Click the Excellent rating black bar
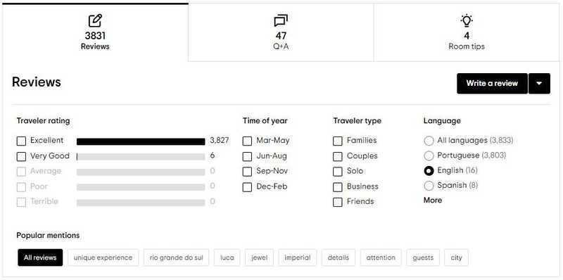 [141, 142]
